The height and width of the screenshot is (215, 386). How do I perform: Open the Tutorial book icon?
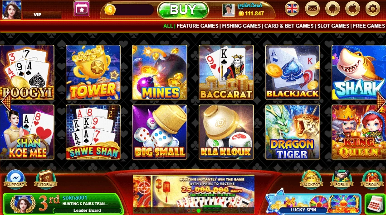point(45,180)
